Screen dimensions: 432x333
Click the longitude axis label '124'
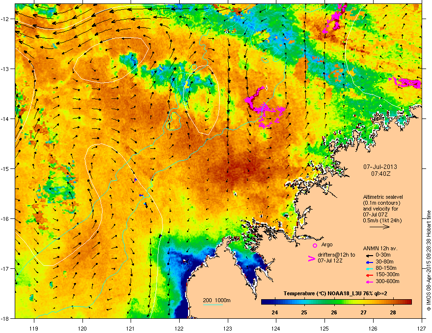[276, 328]
